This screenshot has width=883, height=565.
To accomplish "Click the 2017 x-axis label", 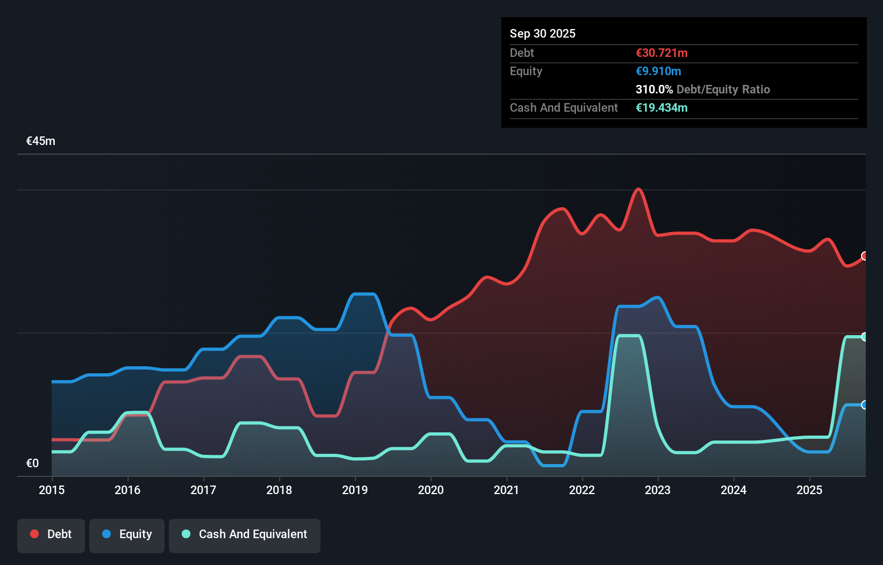I will [x=203, y=490].
